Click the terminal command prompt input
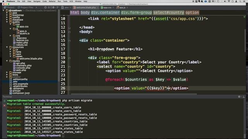This screenshot has height=139, width=248. point(63,136)
